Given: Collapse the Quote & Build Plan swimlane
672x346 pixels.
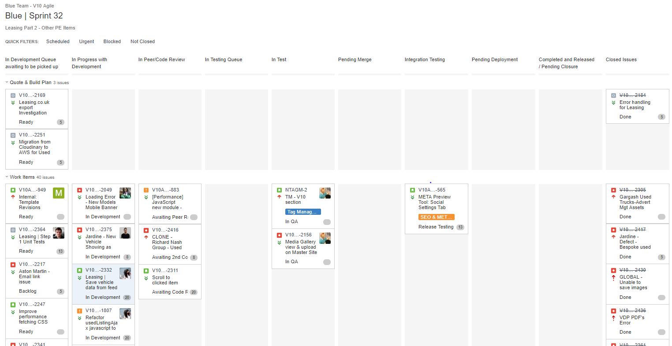Looking at the screenshot, I should click(x=7, y=82).
